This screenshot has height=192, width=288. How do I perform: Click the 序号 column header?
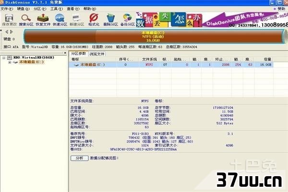(x=128, y=60)
